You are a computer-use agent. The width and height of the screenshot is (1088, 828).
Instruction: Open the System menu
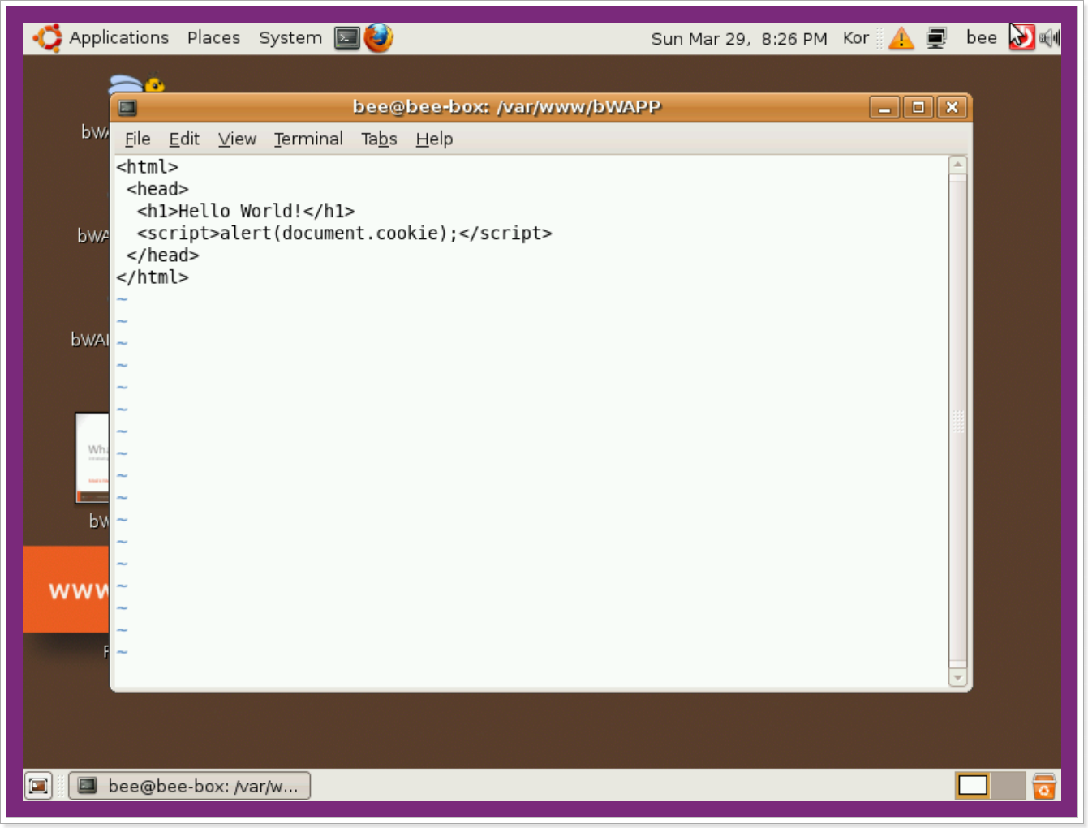(x=290, y=37)
